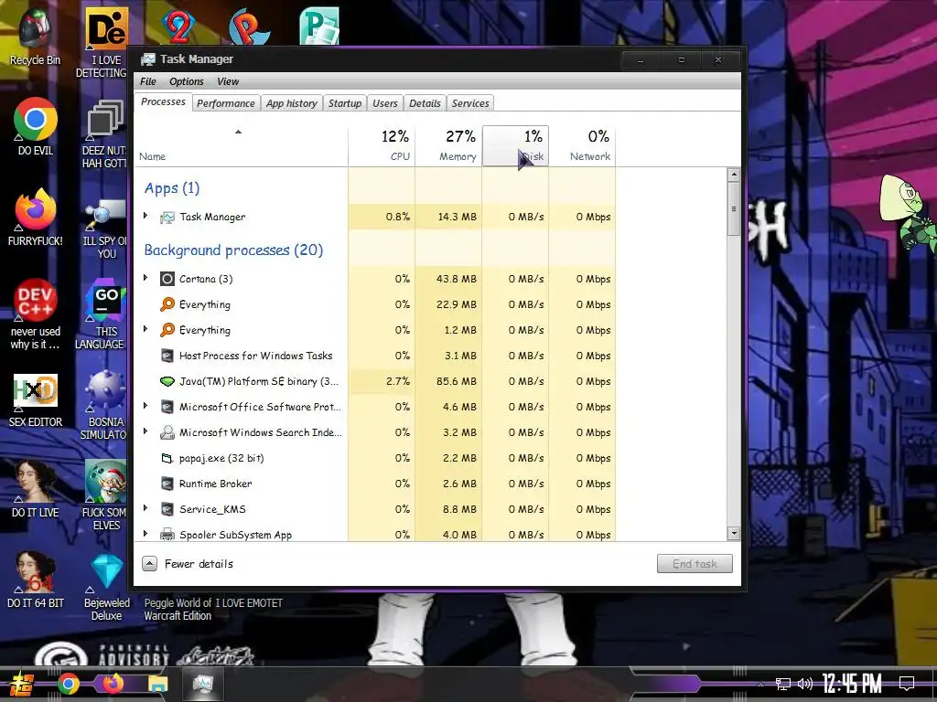The image size is (937, 702).
Task: Sort by the Disk column header
Action: [515, 145]
